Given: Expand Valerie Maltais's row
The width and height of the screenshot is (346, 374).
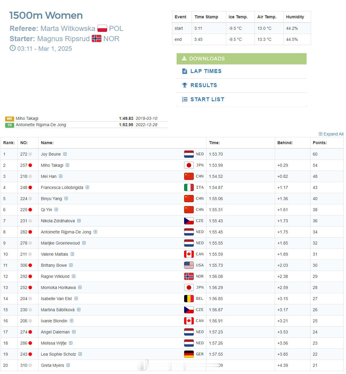Looking at the screenshot, I should [x=72, y=254].
